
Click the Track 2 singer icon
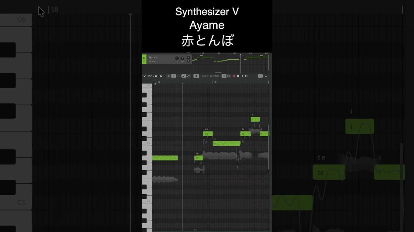click(x=144, y=58)
